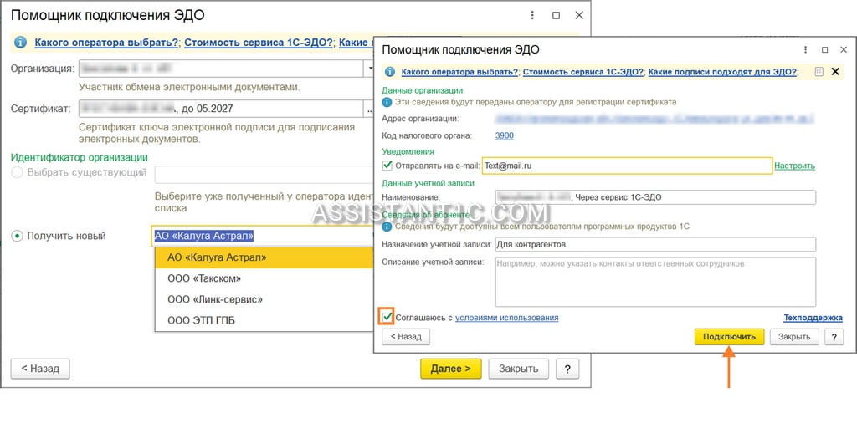857x423 pixels.
Task: Open Какие подписи подходят для ЭДО? link
Action: 722,72
